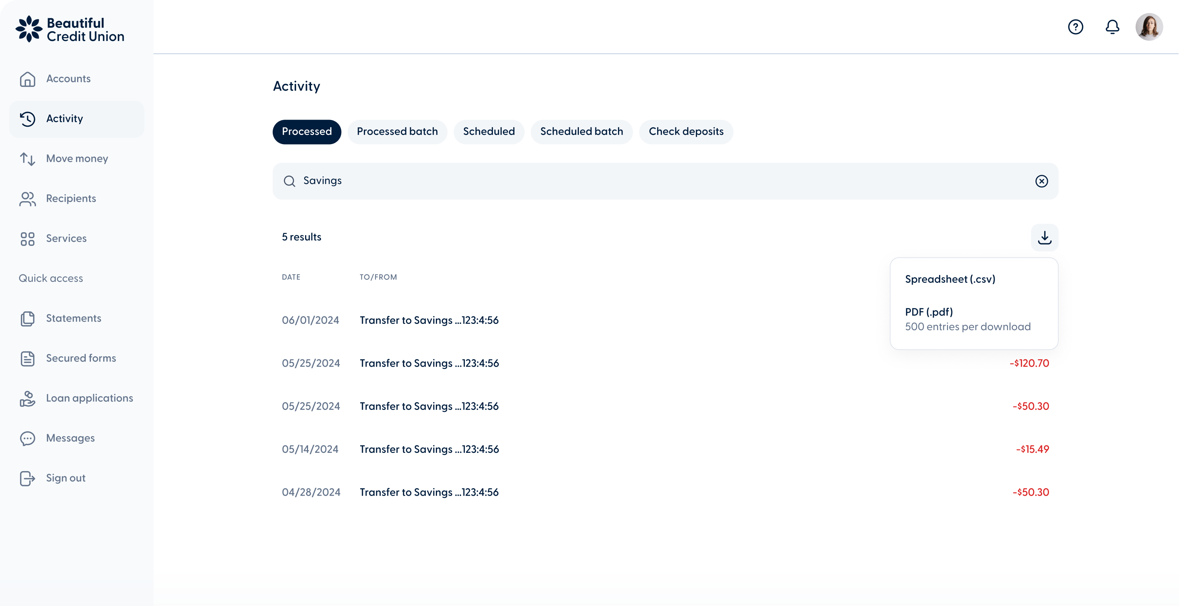Open Move money transfer icon

28,158
